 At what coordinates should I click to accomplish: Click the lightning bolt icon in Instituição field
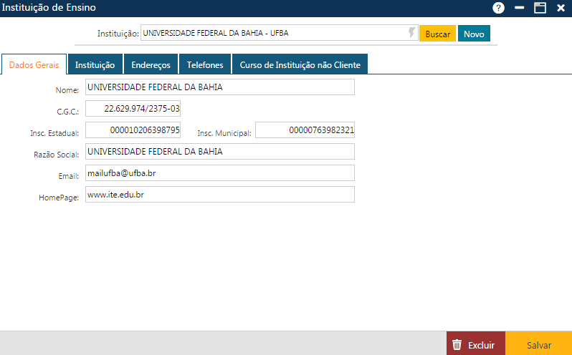pyautogui.click(x=411, y=33)
